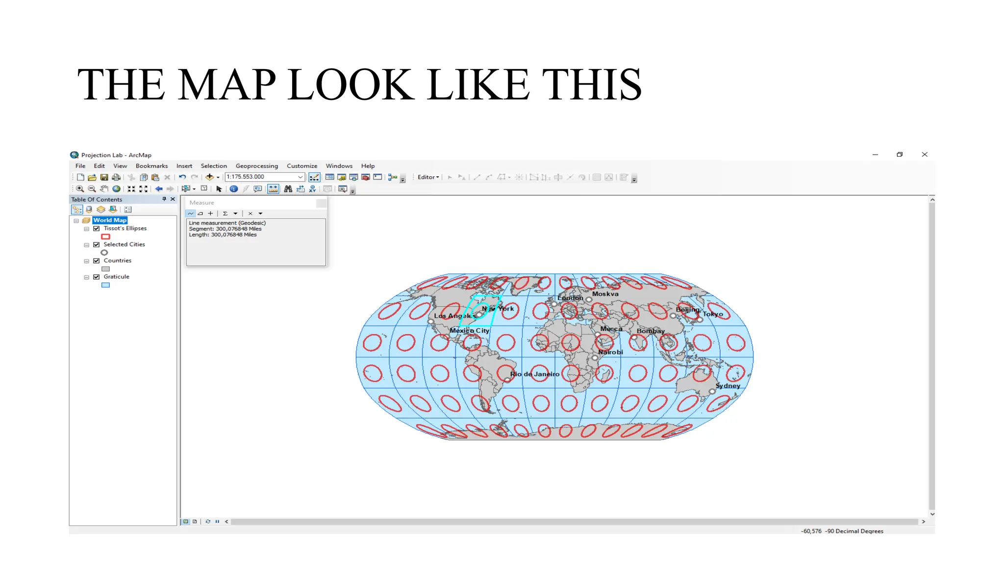Screen dimensions: 1004x564
Task: Open the Insert menu
Action: (184, 166)
